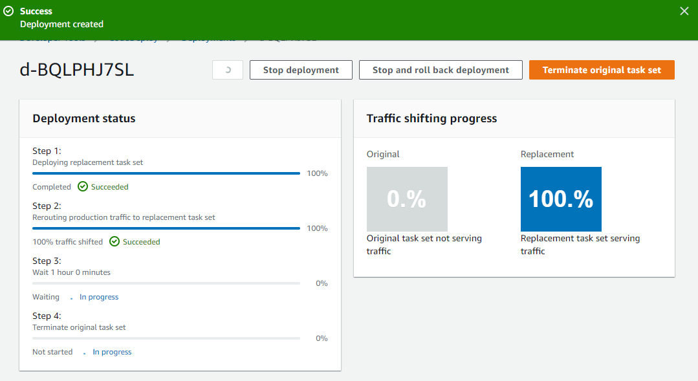Viewport: 698px width, 381px height.
Task: Click 'Deployment created' banner message
Action: [61, 24]
